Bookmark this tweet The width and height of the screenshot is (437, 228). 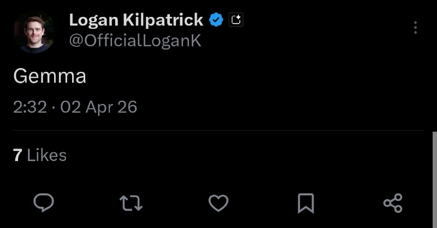coord(305,203)
